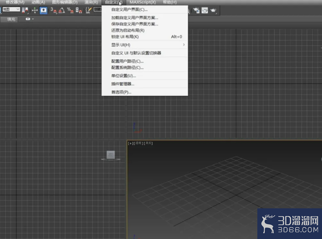Viewport: 322px width, 239px height.
Task: Open the Render Setup teapot icon
Action: pyautogui.click(x=196, y=10)
